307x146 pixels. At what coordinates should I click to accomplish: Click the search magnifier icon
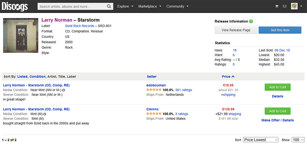(109, 6)
